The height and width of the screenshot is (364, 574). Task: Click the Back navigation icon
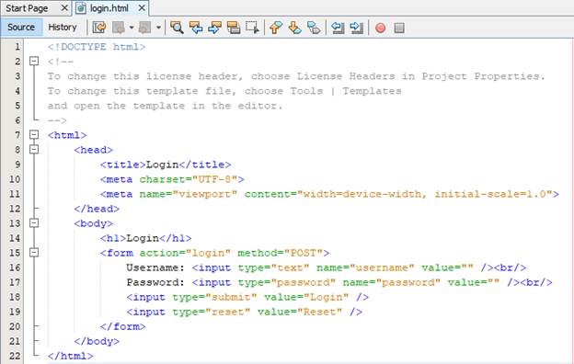point(119,28)
